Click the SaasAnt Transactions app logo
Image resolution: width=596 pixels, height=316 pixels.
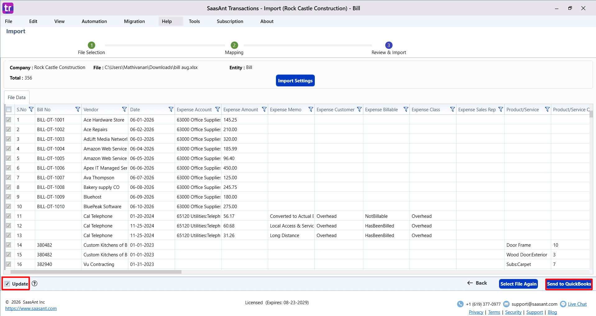pos(8,8)
